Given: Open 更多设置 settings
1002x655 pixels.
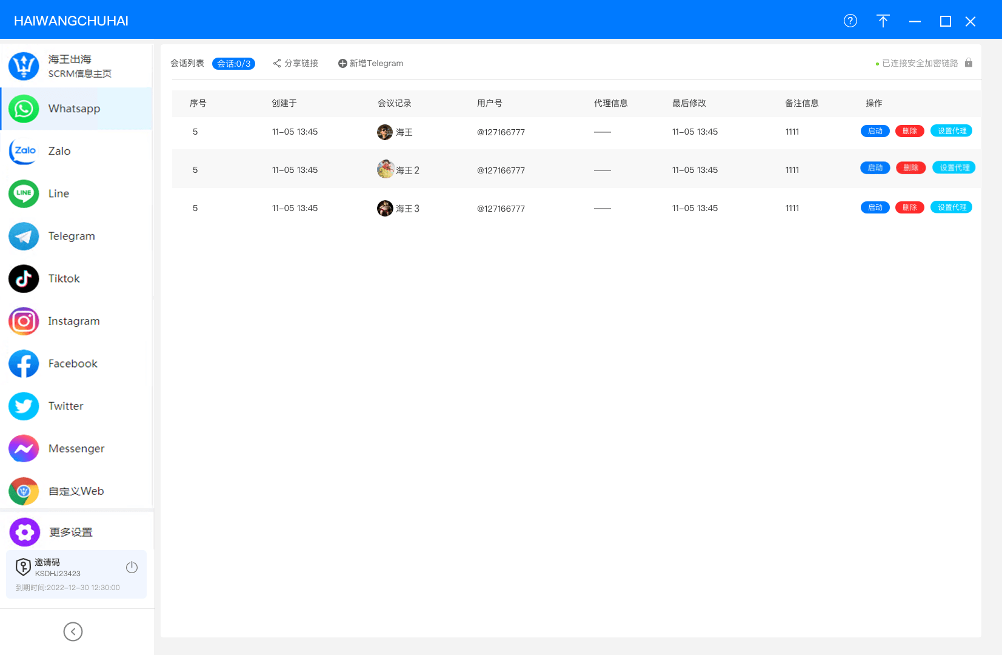Looking at the screenshot, I should pyautogui.click(x=70, y=532).
